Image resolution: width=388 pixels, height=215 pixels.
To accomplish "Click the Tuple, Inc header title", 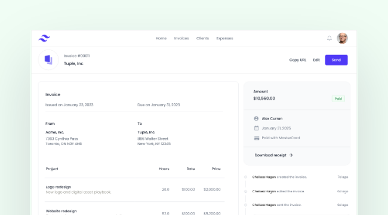I will click(73, 64).
